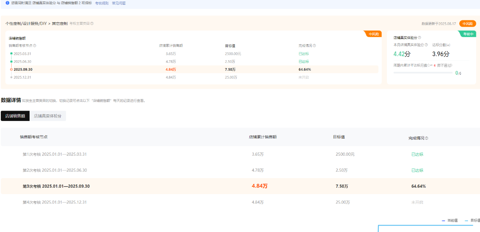The image size is (480, 232).
Task: Toggle the 当前值 legend item
Action: 450,220
